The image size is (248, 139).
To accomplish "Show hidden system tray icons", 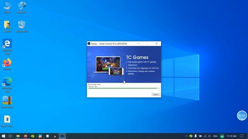I will click(x=186, y=136).
